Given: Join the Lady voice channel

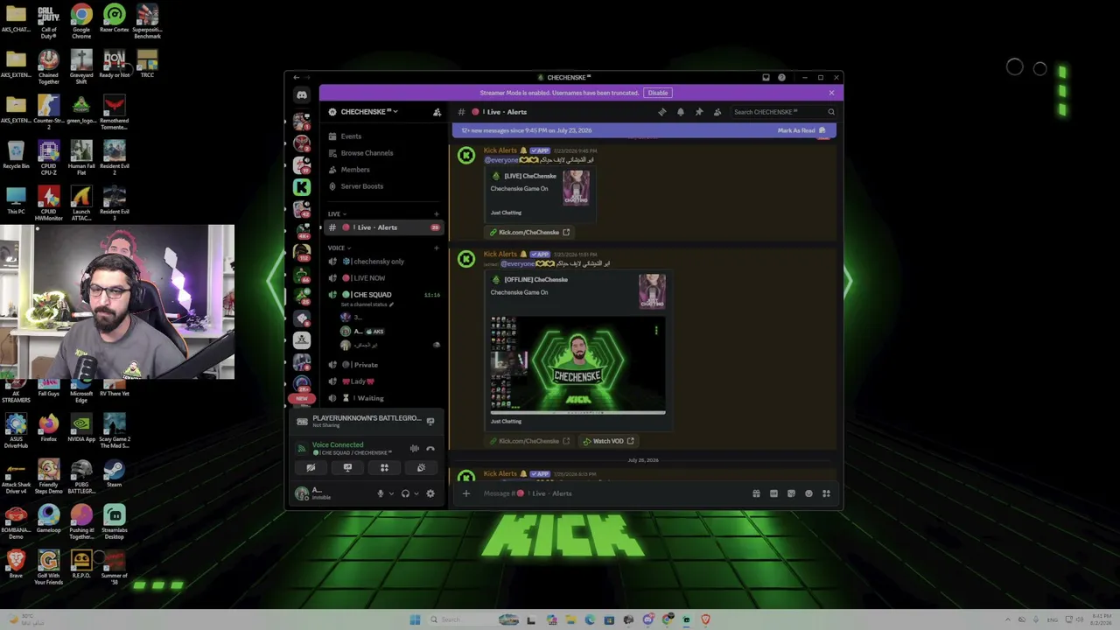Looking at the screenshot, I should 383,381.
